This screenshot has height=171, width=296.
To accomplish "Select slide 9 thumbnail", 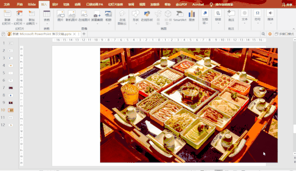I will coord(11,103).
